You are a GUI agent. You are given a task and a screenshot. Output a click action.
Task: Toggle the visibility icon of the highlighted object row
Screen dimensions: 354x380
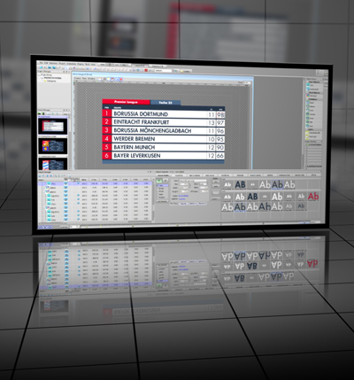65,183
